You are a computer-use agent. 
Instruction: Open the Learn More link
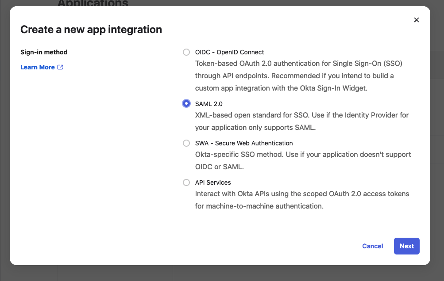pyautogui.click(x=38, y=67)
